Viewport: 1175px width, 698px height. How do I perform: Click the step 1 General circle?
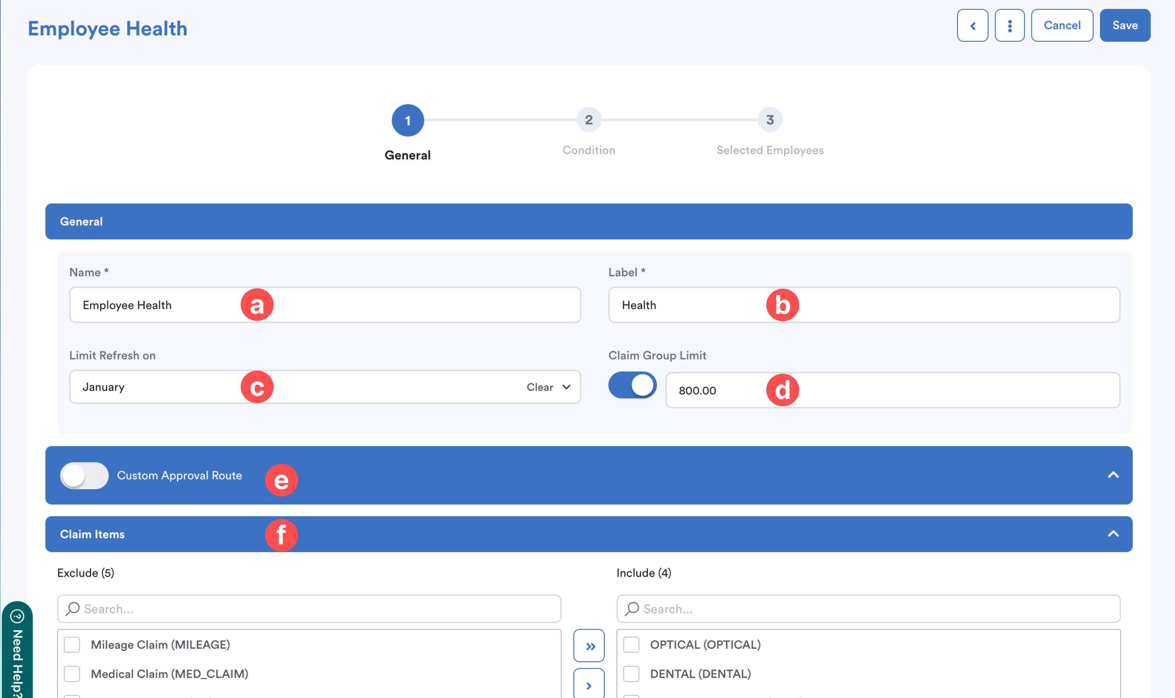point(407,120)
